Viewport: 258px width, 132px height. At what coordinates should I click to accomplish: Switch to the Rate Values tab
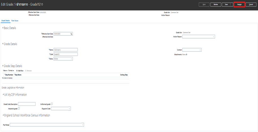pos(15,21)
